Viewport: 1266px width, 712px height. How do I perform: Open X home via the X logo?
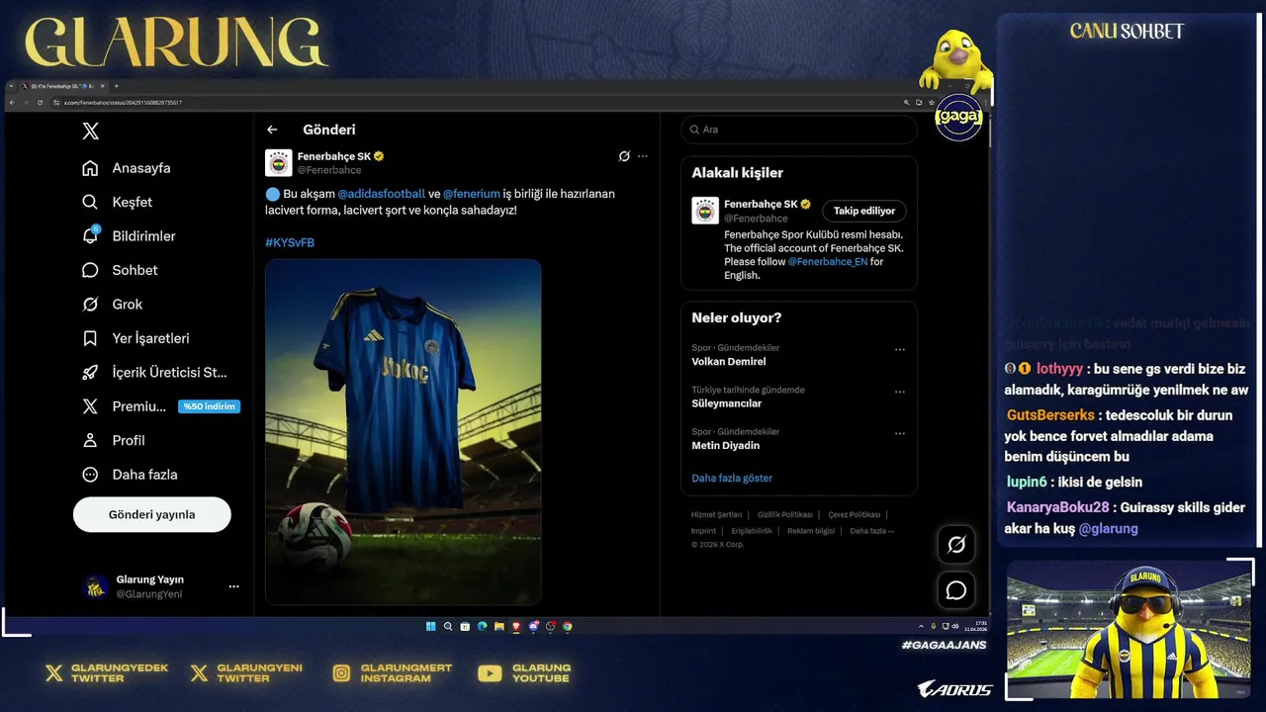click(90, 132)
